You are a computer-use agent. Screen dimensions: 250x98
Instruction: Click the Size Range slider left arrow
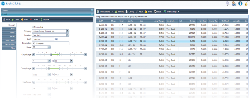34,82
